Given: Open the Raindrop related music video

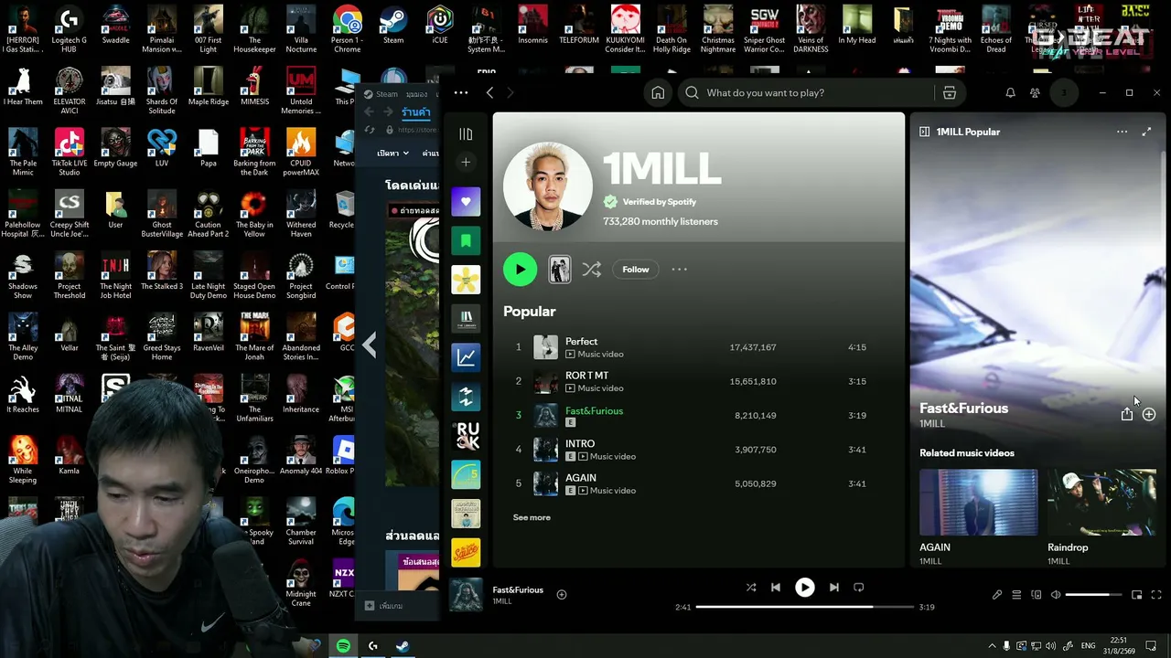Looking at the screenshot, I should pos(1101,517).
